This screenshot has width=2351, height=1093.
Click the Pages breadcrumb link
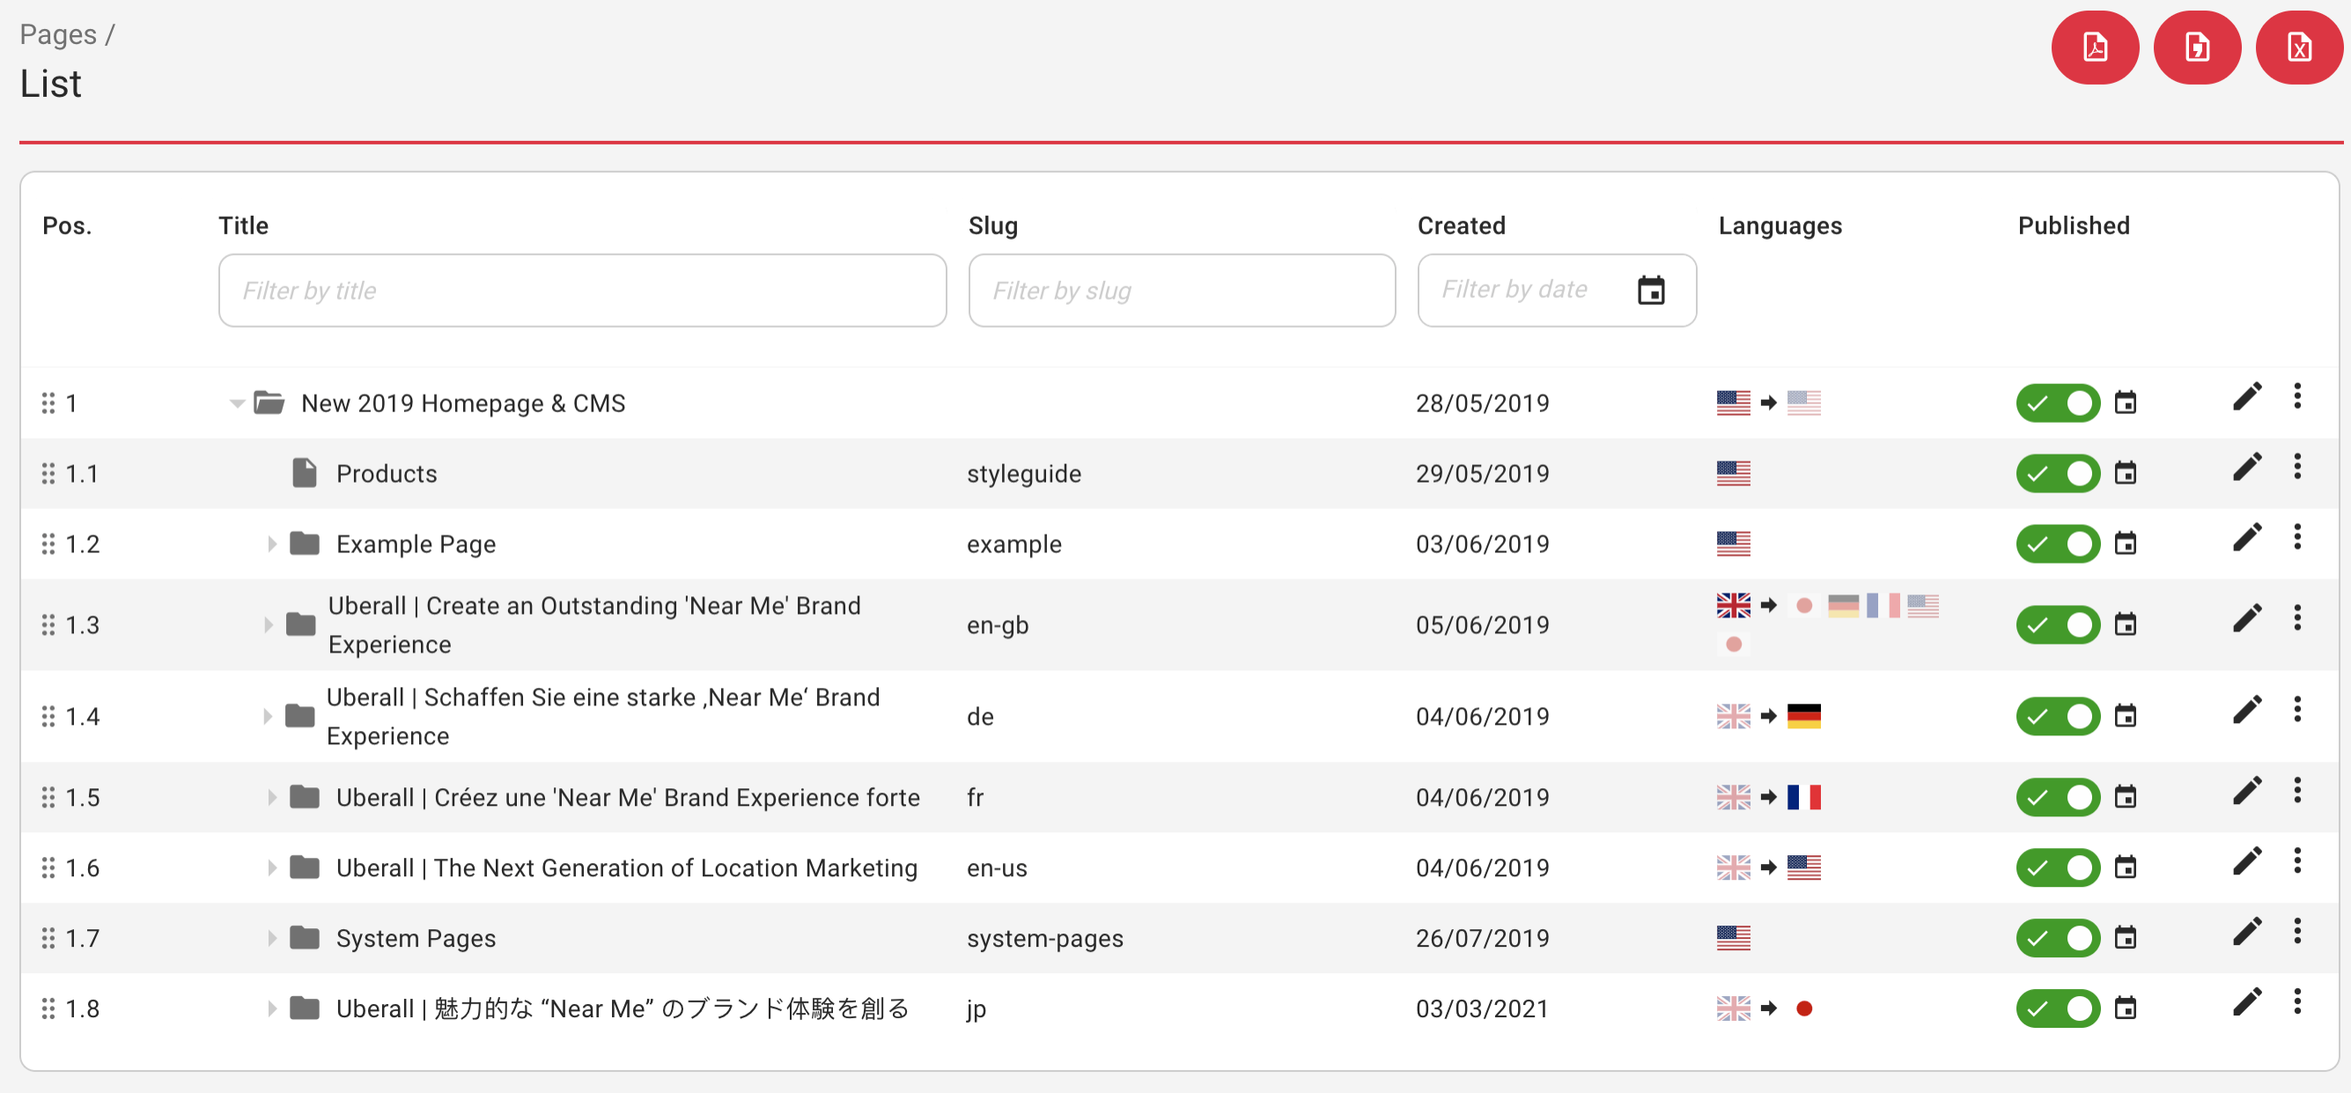click(x=58, y=33)
